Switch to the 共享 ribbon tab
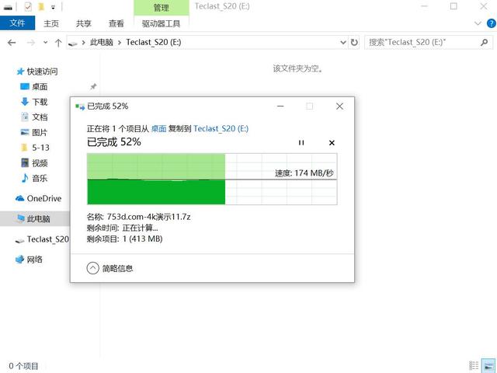Image resolution: width=497 pixels, height=373 pixels. 84,23
